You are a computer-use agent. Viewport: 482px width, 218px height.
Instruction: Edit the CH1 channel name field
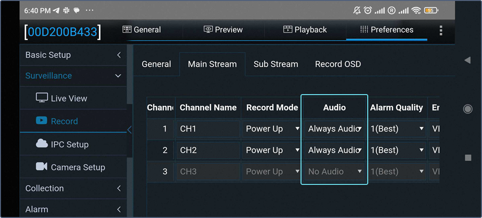coord(208,129)
